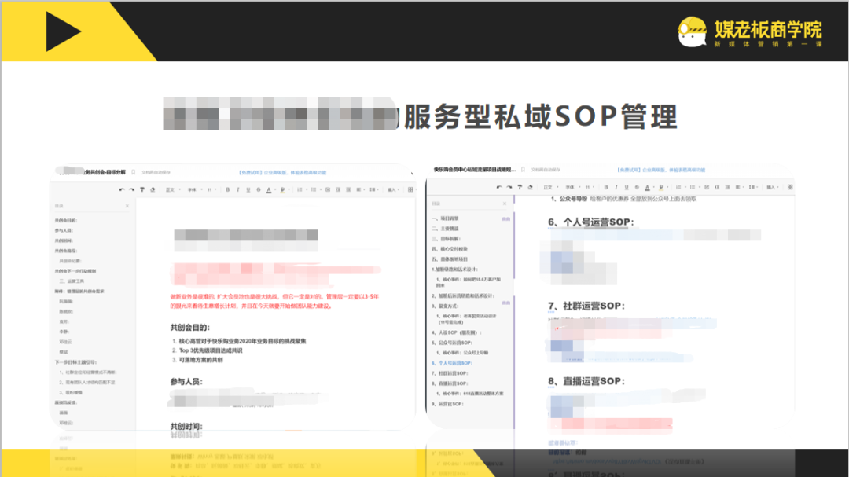This screenshot has height=477, width=849.
Task: Bookmark the 快乐购会员中心 document on the right
Action: click(x=523, y=170)
